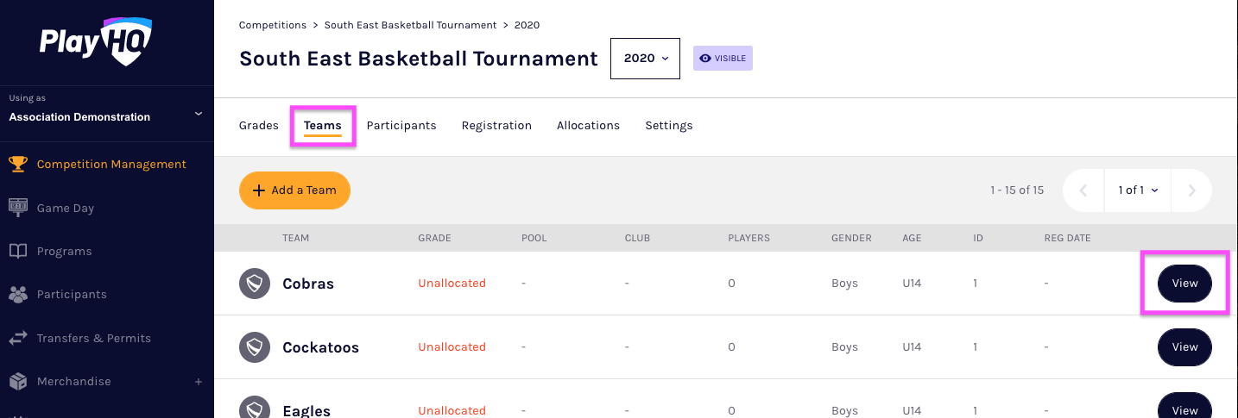The width and height of the screenshot is (1238, 418).
Task: Click the Programs book icon
Action: (18, 251)
